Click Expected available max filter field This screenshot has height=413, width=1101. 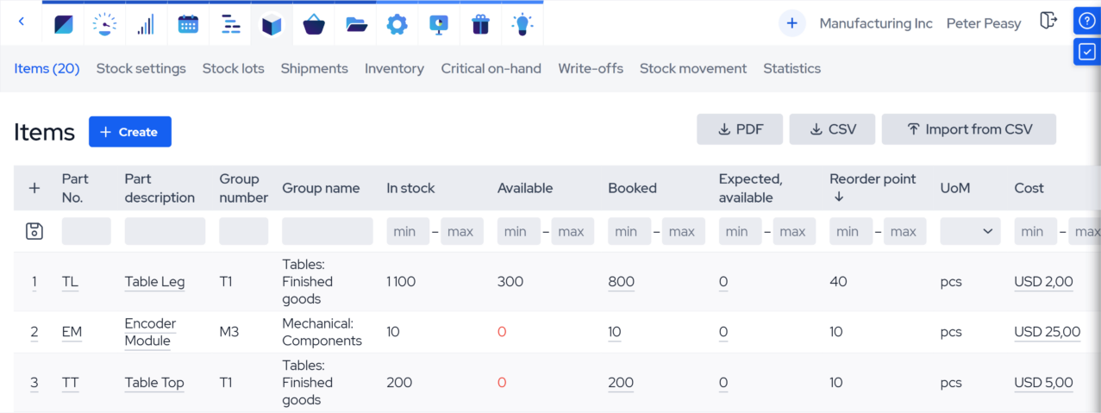click(794, 231)
